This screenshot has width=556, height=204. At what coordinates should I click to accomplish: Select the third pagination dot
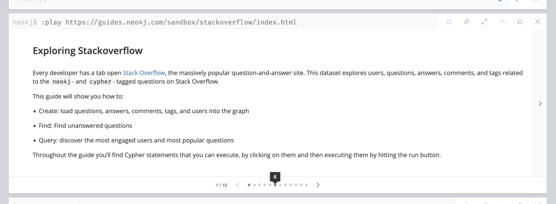point(260,185)
